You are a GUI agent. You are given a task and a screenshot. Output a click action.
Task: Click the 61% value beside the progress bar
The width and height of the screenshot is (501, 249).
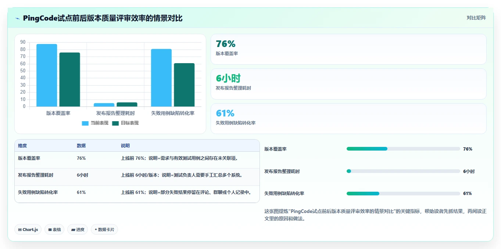click(468, 194)
